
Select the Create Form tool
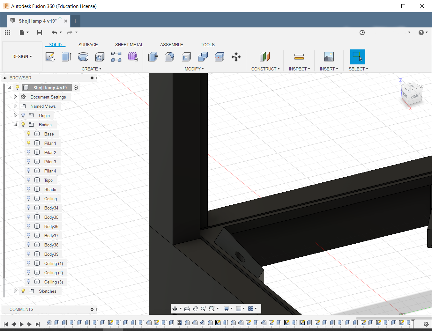133,57
